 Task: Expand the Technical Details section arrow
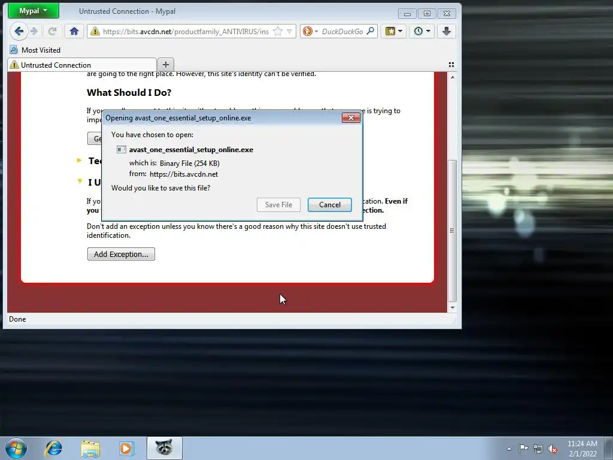(80, 161)
